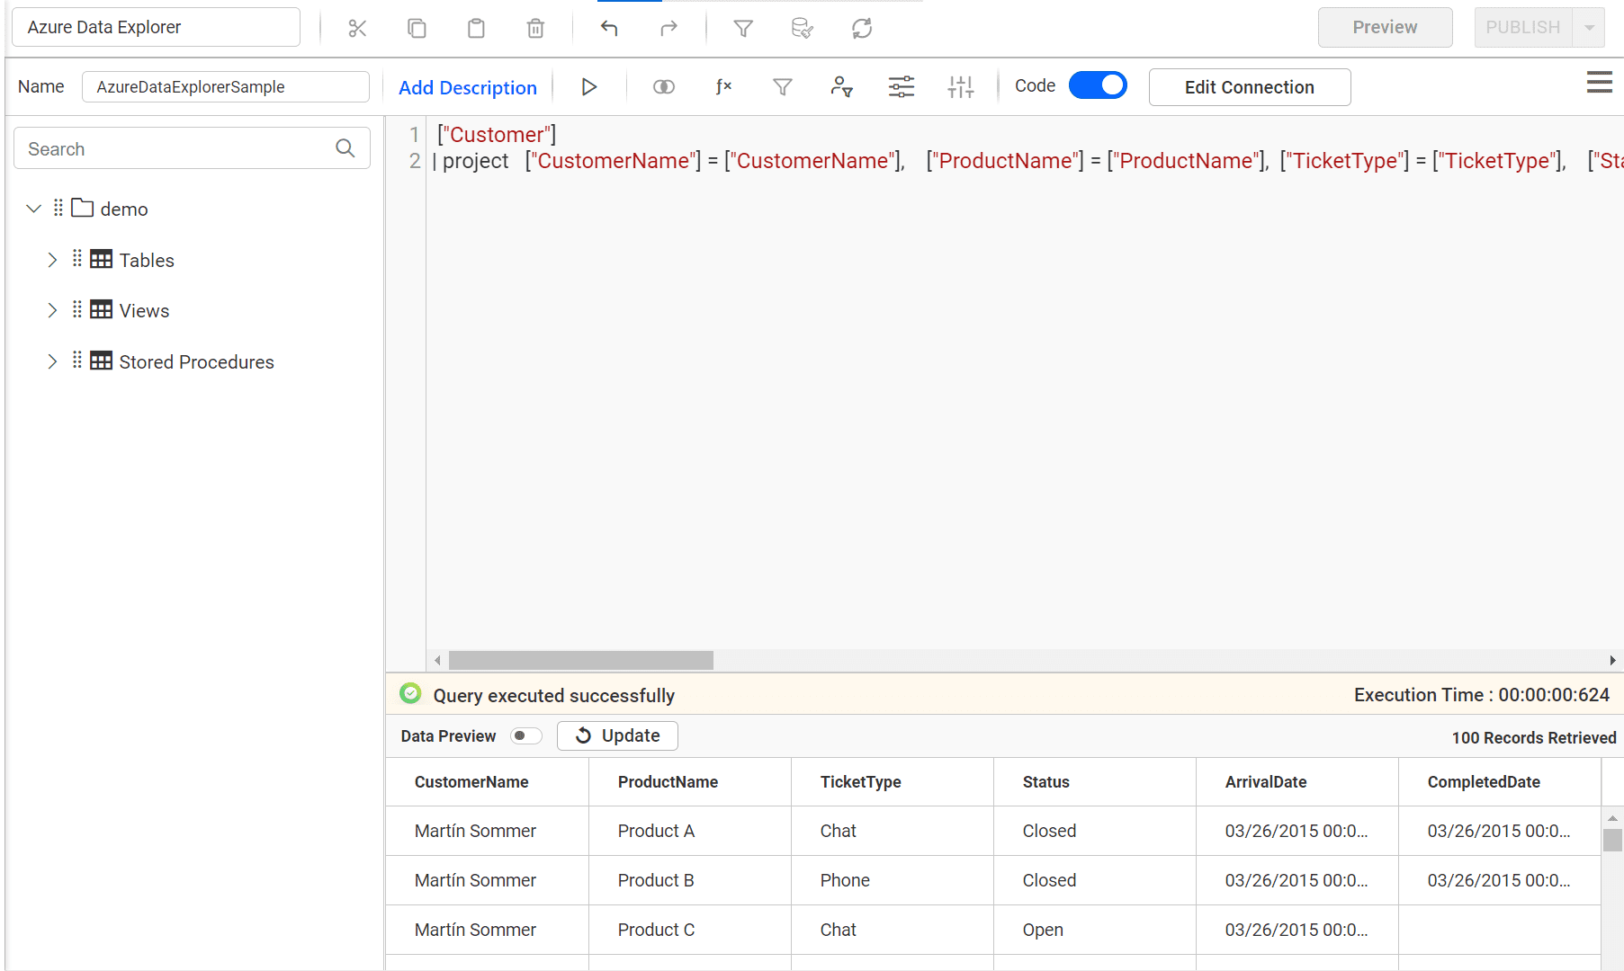The image size is (1624, 971).
Task: Enable the Data Preview toggle
Action: [525, 736]
